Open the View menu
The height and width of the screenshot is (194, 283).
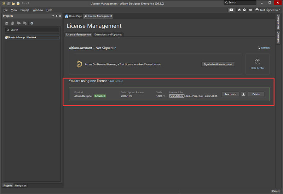pos(14,10)
